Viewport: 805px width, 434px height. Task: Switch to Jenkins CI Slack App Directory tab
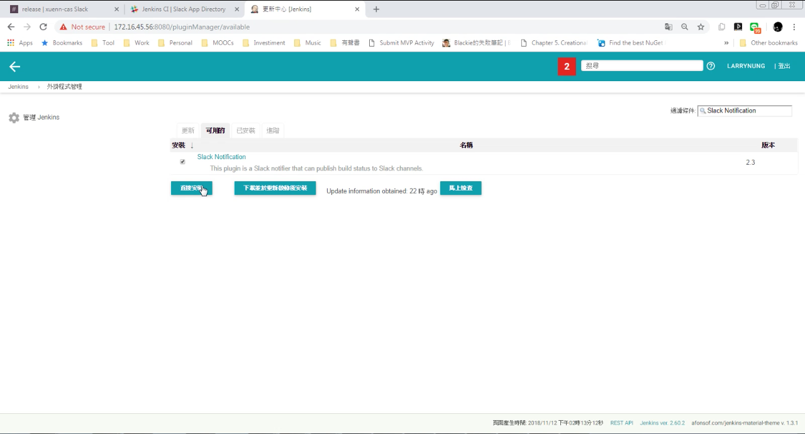pos(184,9)
